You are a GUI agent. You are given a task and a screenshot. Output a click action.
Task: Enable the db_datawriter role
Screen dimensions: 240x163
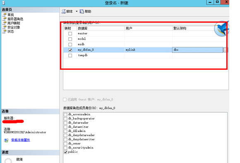[65, 127]
